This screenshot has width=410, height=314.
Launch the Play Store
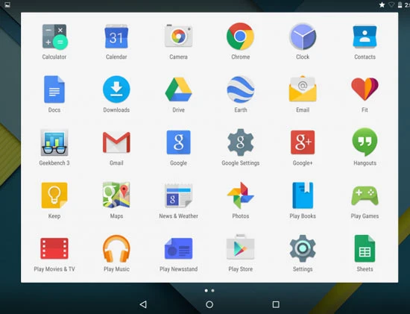coord(240,248)
